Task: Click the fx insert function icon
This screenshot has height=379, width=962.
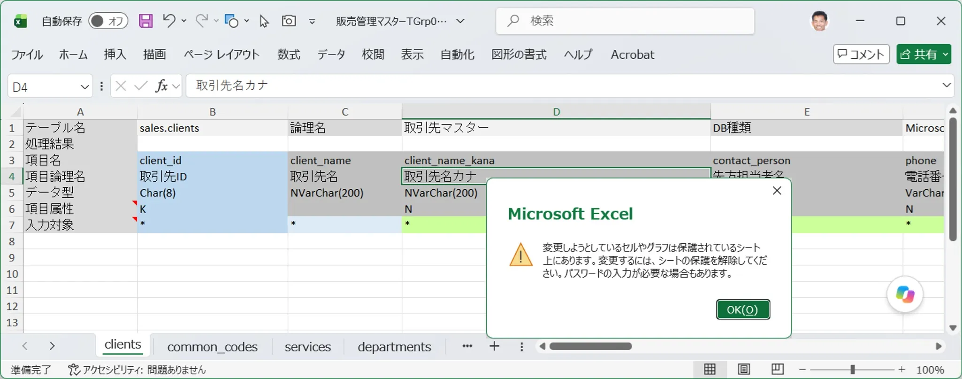Action: pos(161,86)
